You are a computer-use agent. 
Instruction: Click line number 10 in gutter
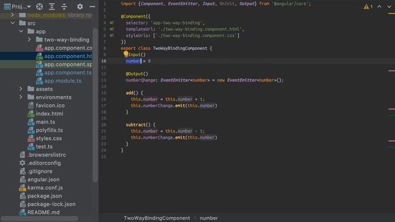point(104,61)
